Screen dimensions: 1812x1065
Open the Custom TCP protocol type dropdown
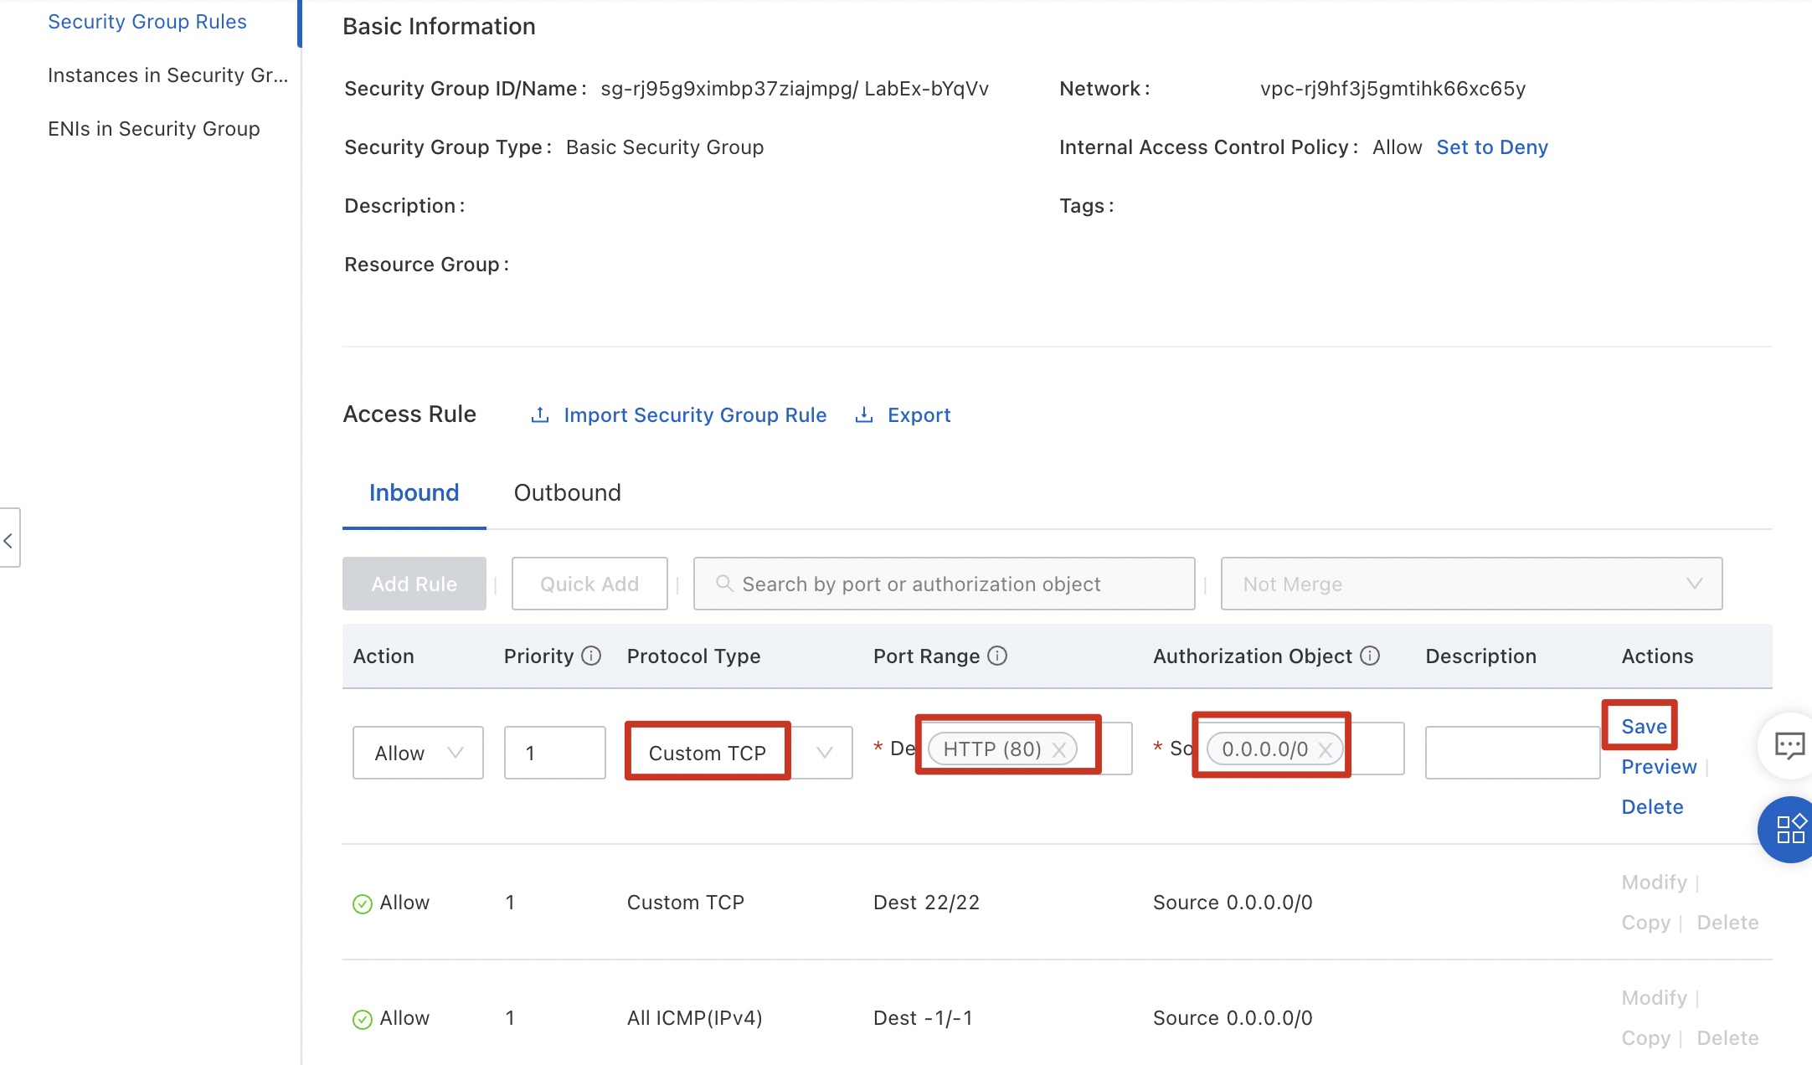pyautogui.click(x=739, y=753)
